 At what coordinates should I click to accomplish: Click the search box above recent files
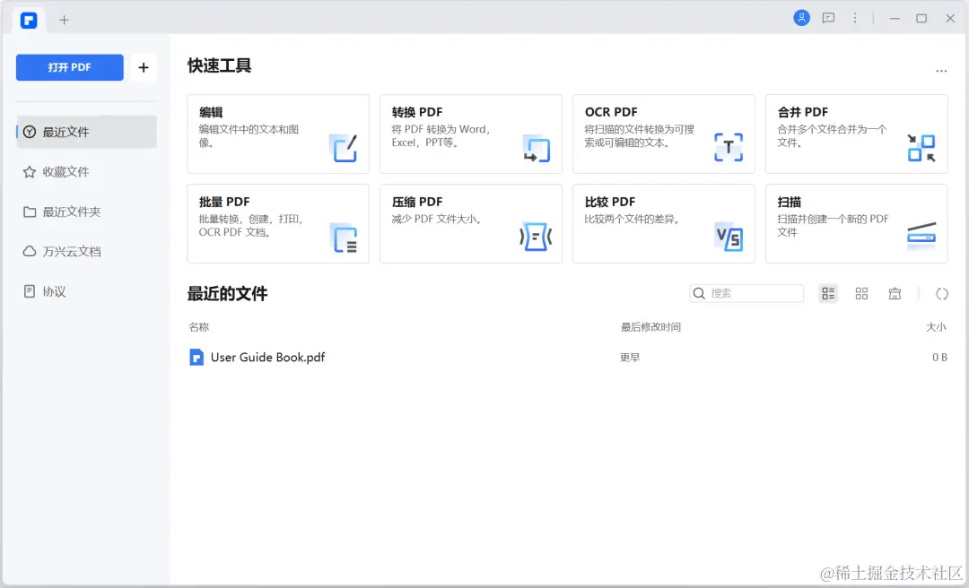tap(746, 293)
